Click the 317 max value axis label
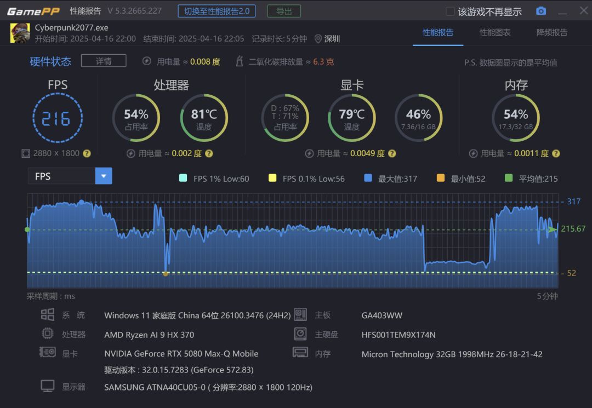The width and height of the screenshot is (592, 408). pyautogui.click(x=573, y=202)
